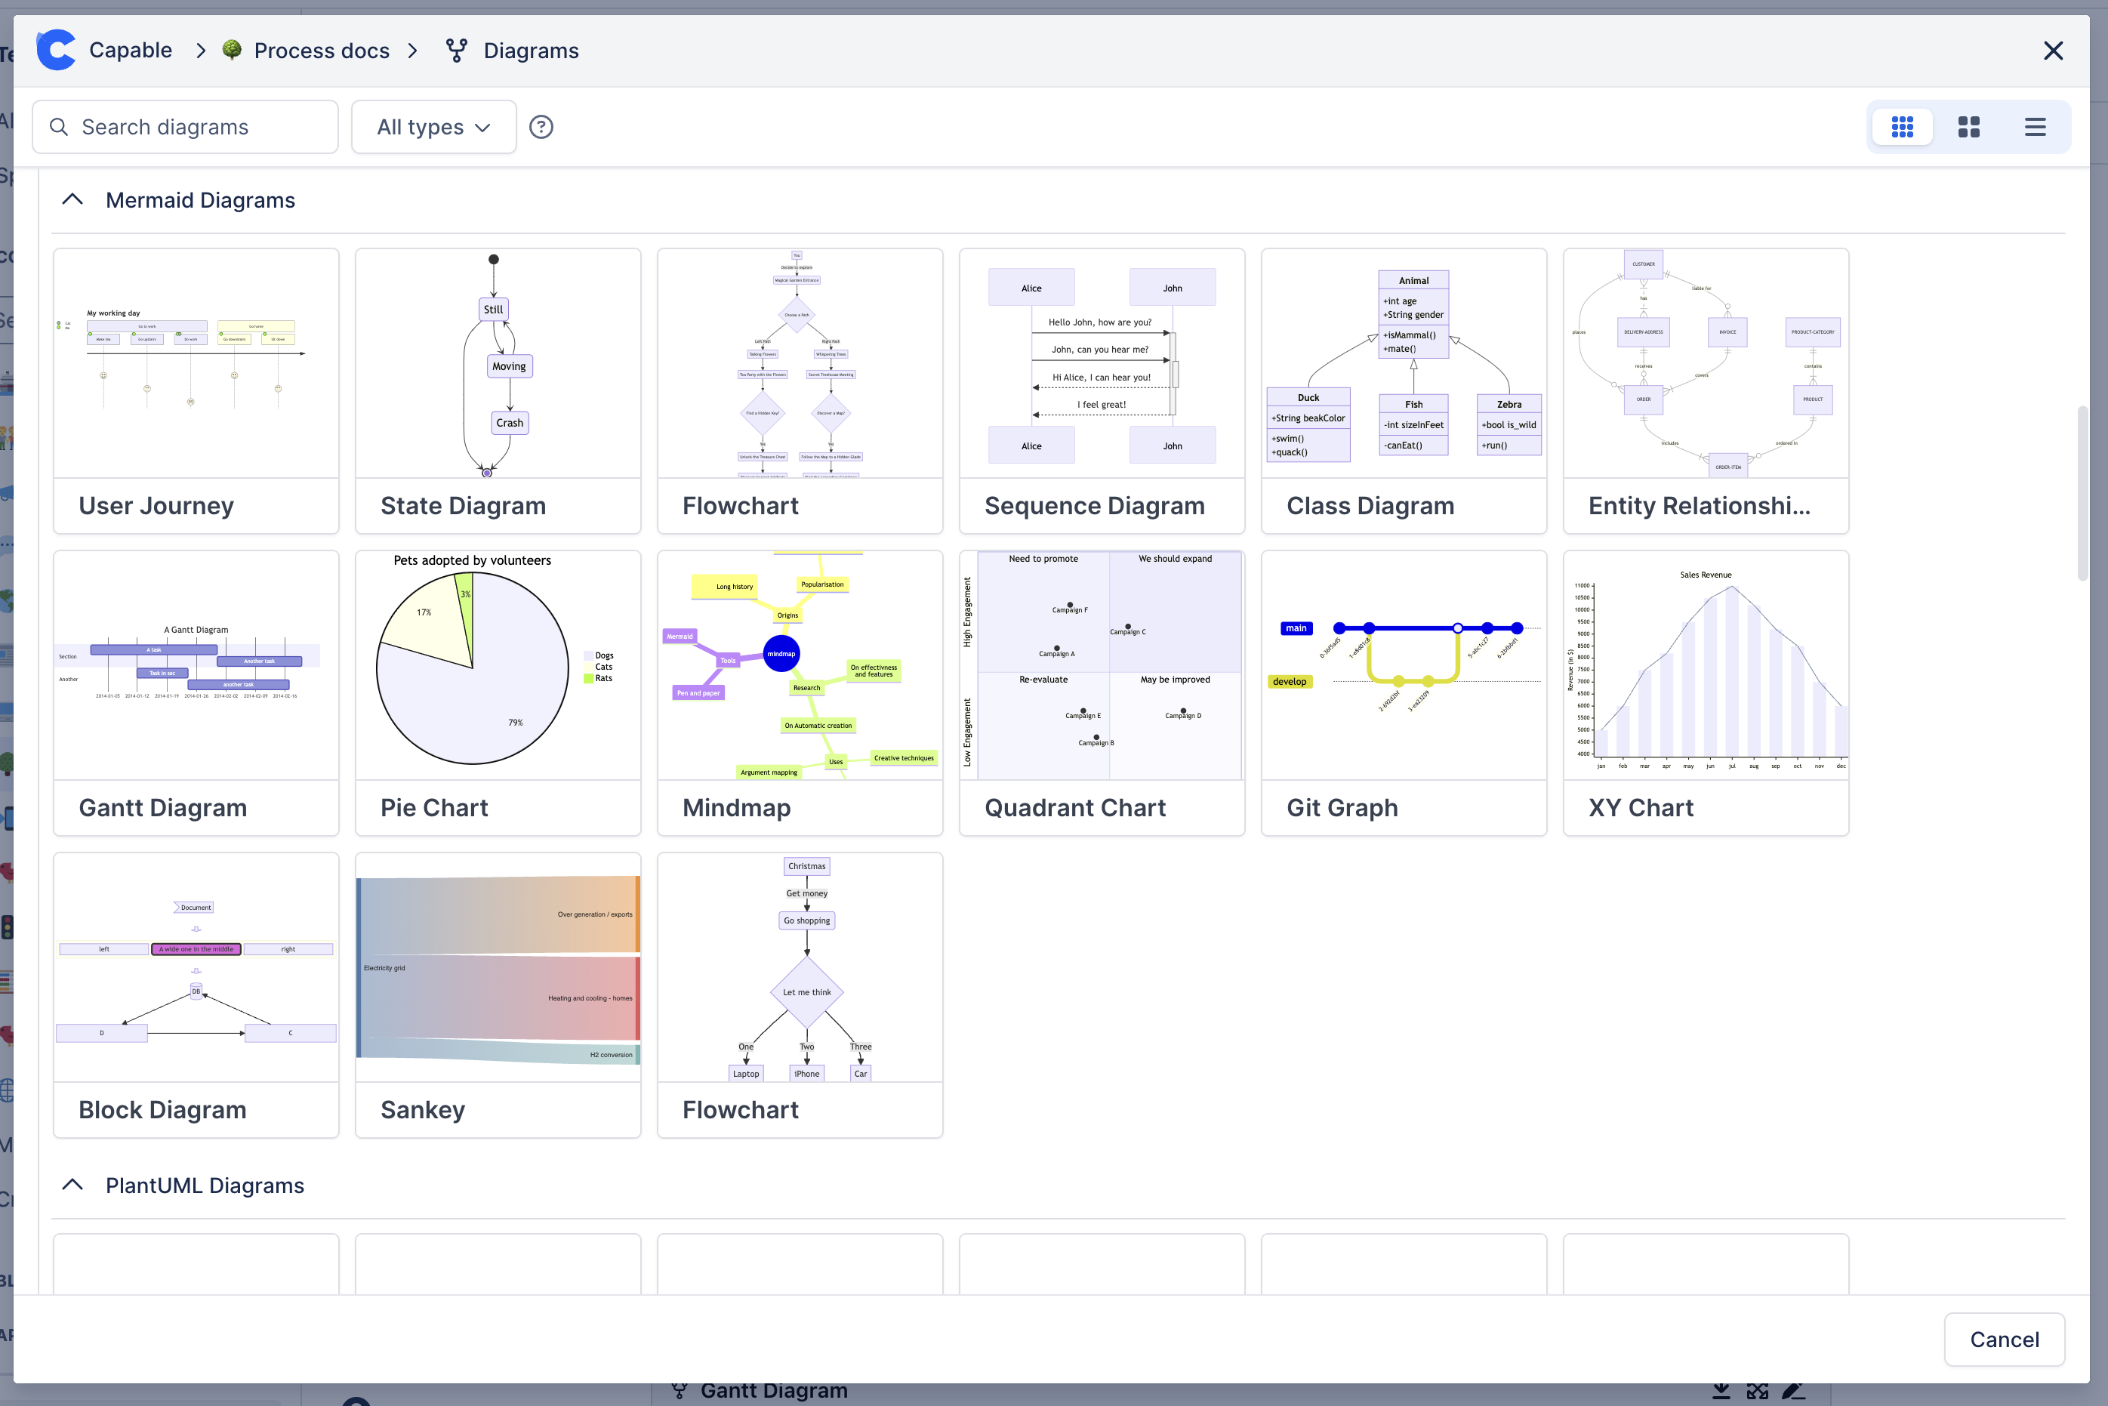Click the Process docs tree icon
Viewport: 2108px width, 1406px height.
231,50
